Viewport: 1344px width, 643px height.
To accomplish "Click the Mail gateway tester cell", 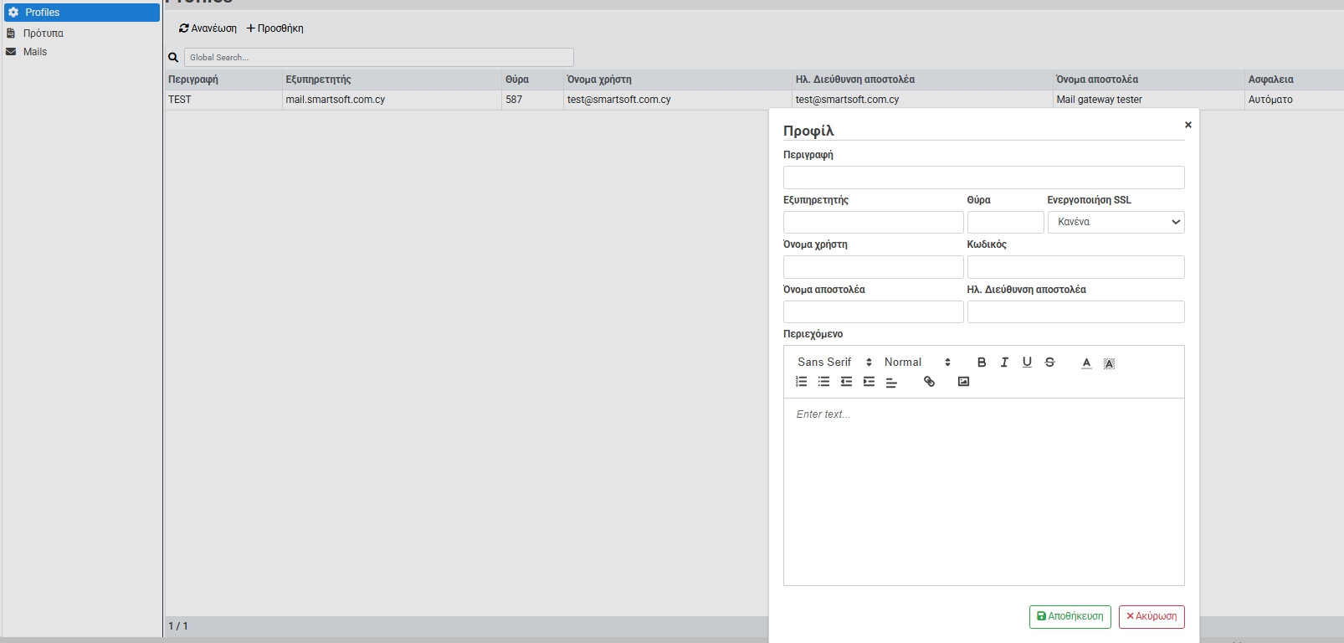I will pos(1149,100).
